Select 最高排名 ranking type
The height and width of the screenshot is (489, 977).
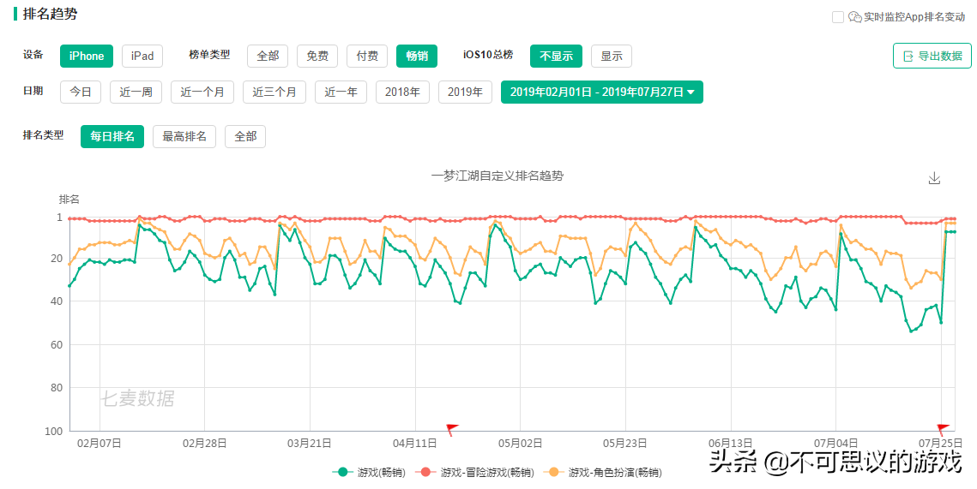pos(184,136)
